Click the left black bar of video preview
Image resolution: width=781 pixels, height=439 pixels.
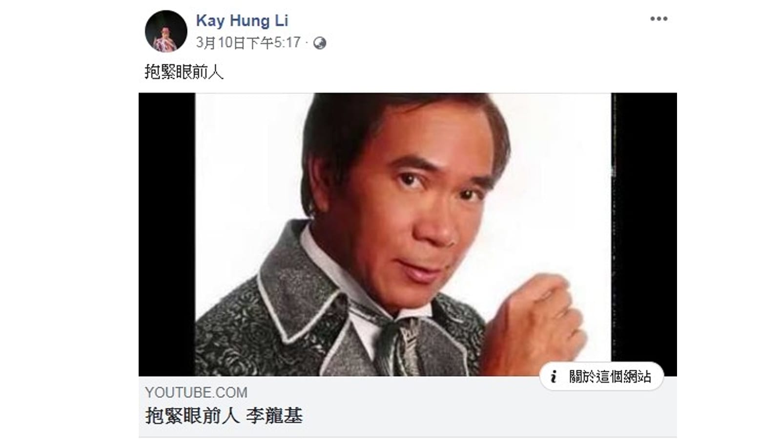click(167, 234)
